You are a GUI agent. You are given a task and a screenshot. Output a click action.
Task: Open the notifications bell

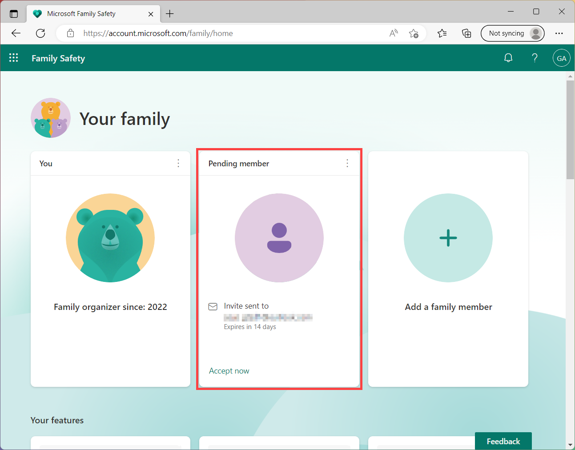pos(508,58)
